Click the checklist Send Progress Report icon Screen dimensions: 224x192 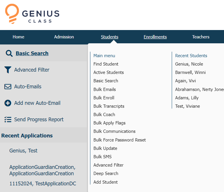8,120
